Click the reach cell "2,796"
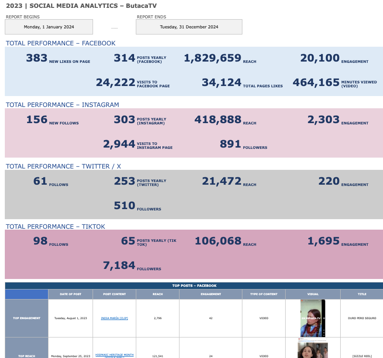The width and height of the screenshot is (383, 358). (x=158, y=318)
